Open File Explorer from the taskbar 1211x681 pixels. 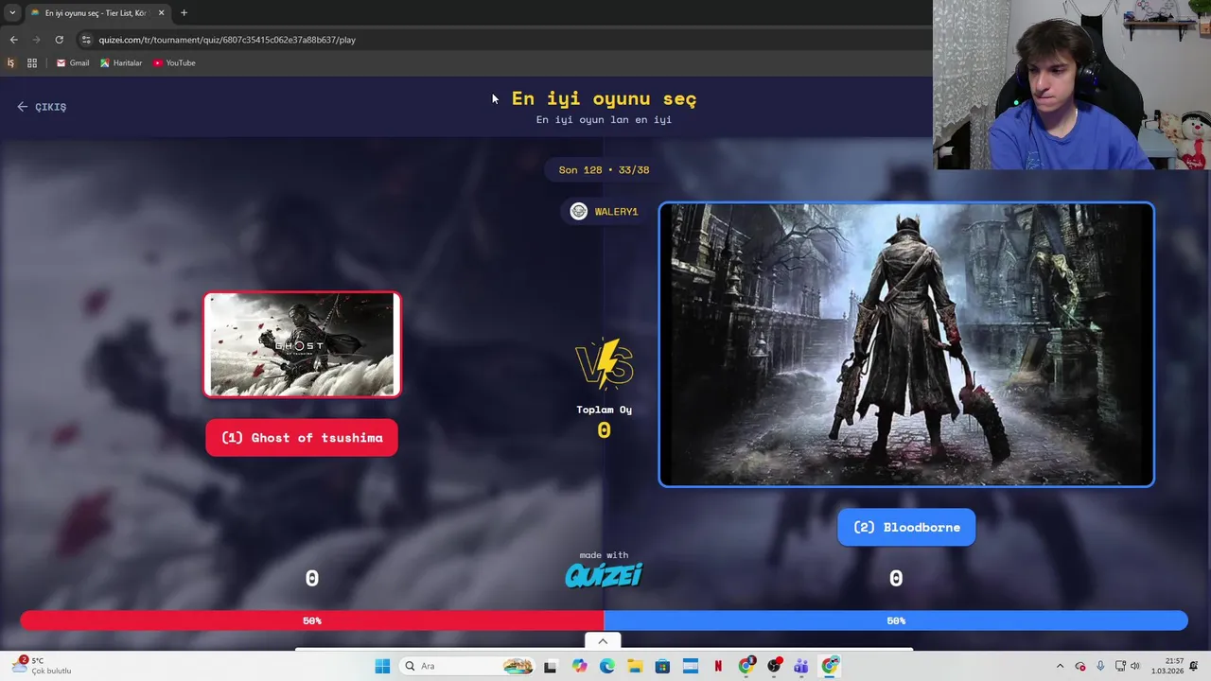pyautogui.click(x=635, y=666)
